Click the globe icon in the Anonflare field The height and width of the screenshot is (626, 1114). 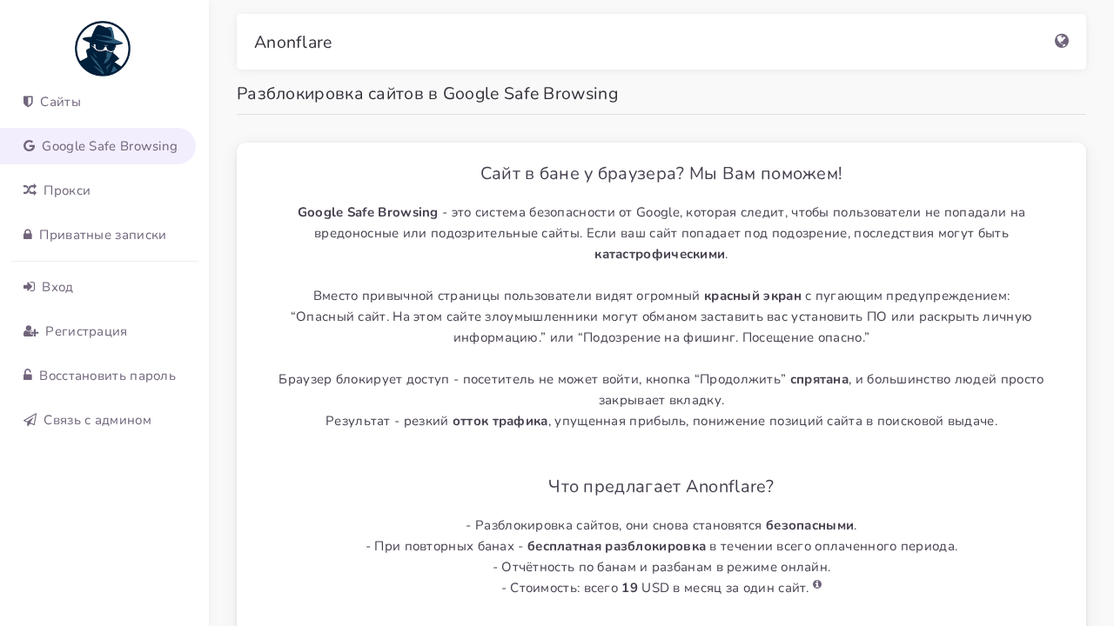[1062, 41]
